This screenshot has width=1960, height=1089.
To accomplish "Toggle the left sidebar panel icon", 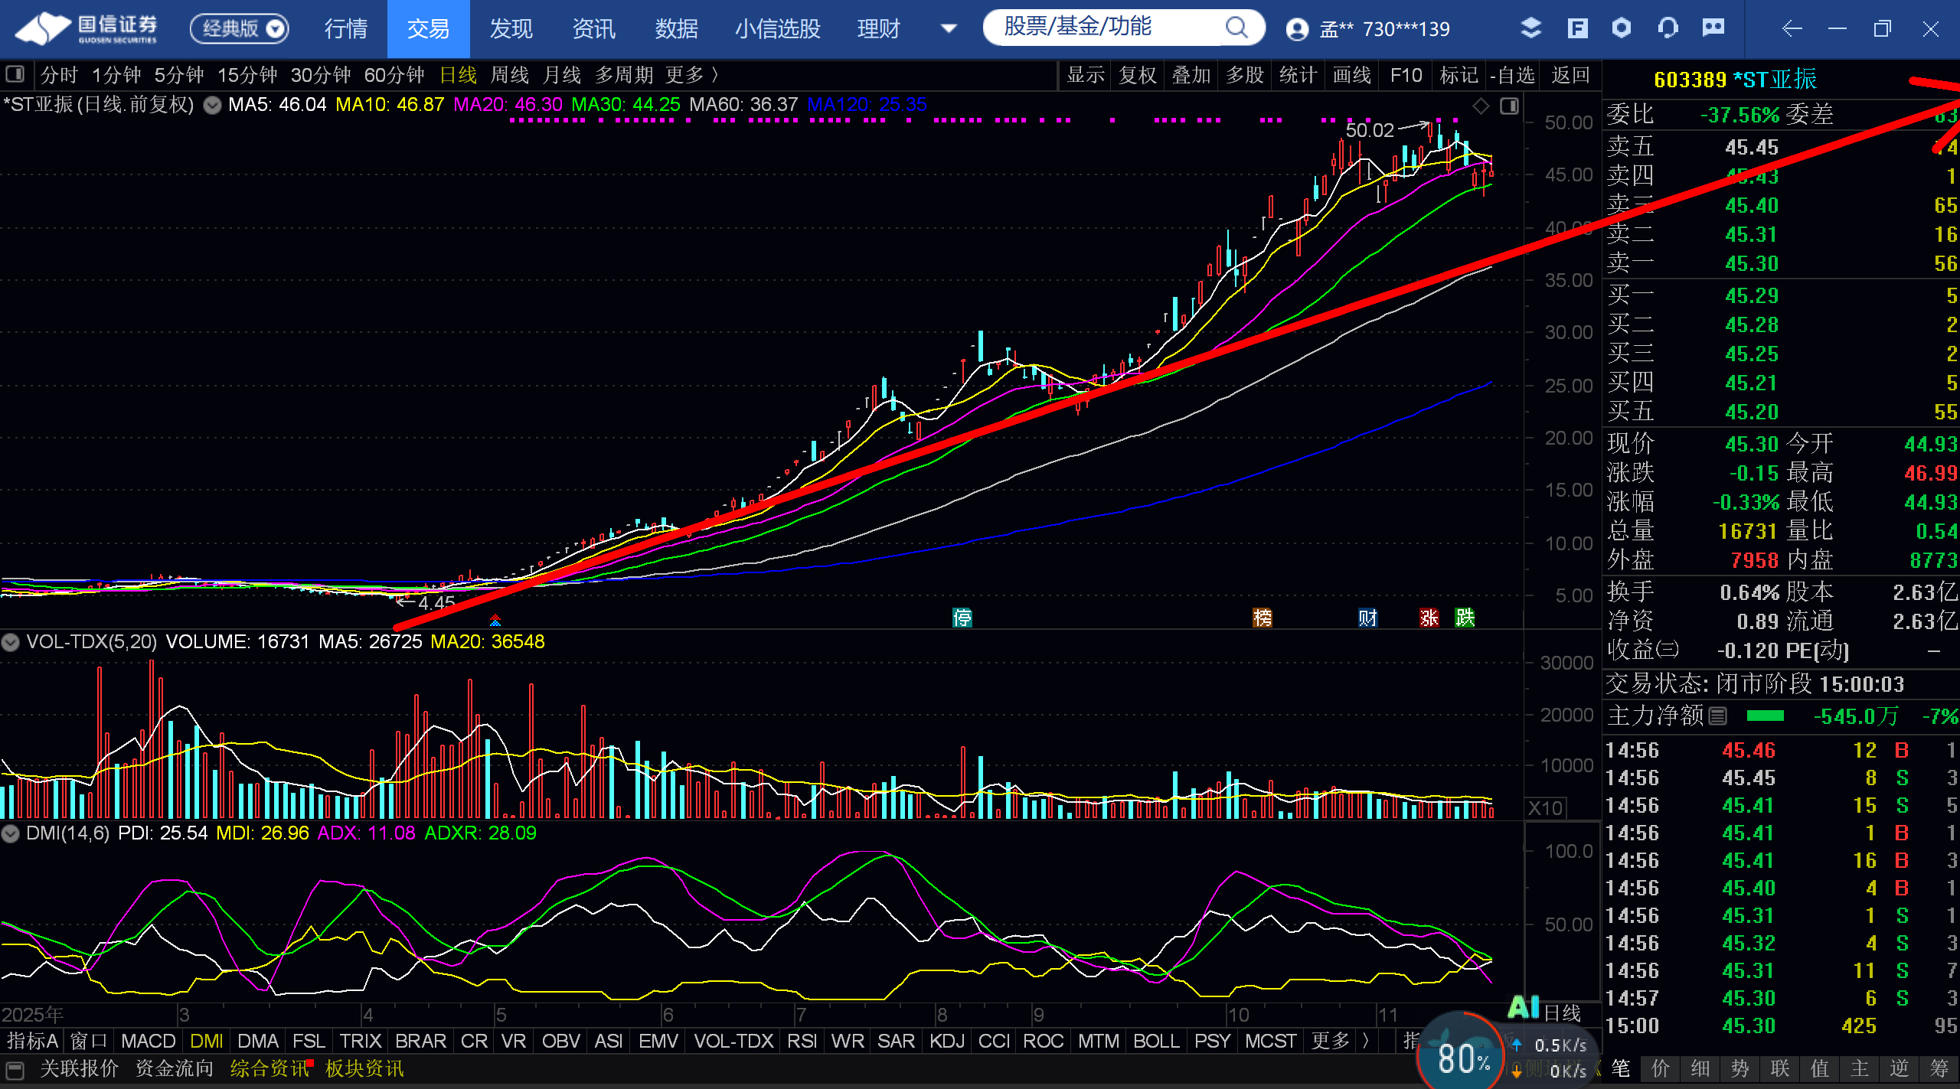I will point(15,75).
